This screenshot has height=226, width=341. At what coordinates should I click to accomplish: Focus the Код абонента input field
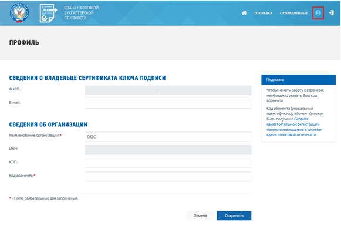coord(168,177)
